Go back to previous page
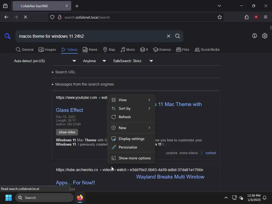Screen dimensions: 272x204 6,17
